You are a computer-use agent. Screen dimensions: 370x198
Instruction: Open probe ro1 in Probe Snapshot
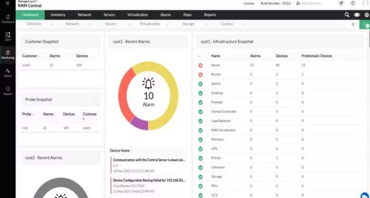click(25, 128)
